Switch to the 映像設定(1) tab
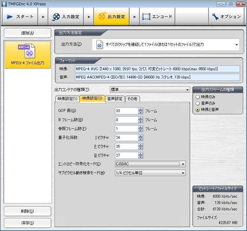 point(67,99)
